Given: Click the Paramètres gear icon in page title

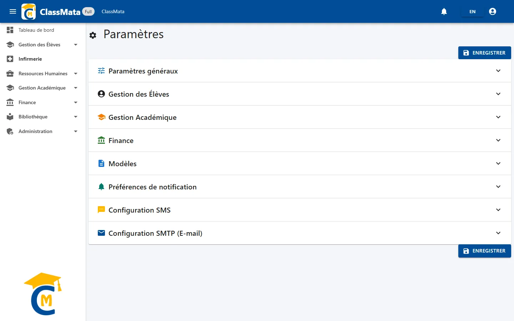Looking at the screenshot, I should tap(93, 35).
